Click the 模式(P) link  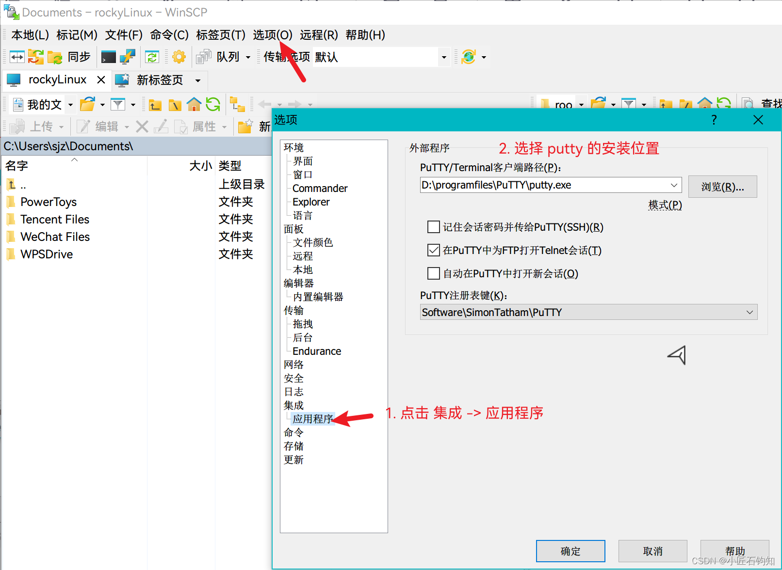click(665, 205)
